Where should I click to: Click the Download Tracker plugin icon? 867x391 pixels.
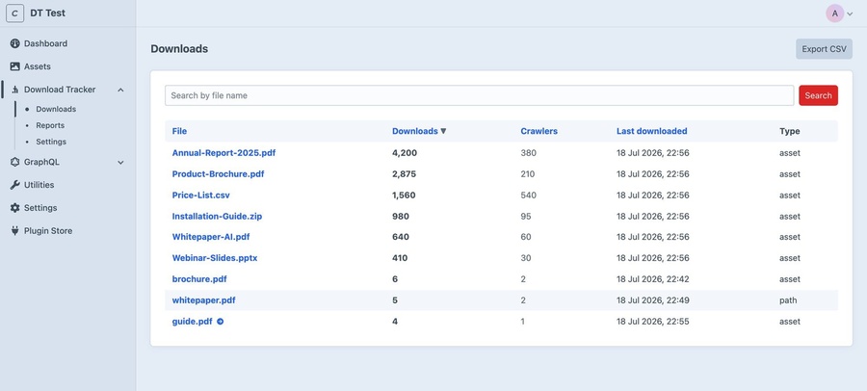coord(14,89)
